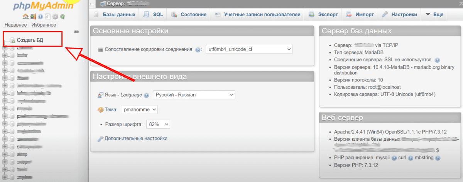
Task: Go to the Импорт tab
Action: (360, 14)
